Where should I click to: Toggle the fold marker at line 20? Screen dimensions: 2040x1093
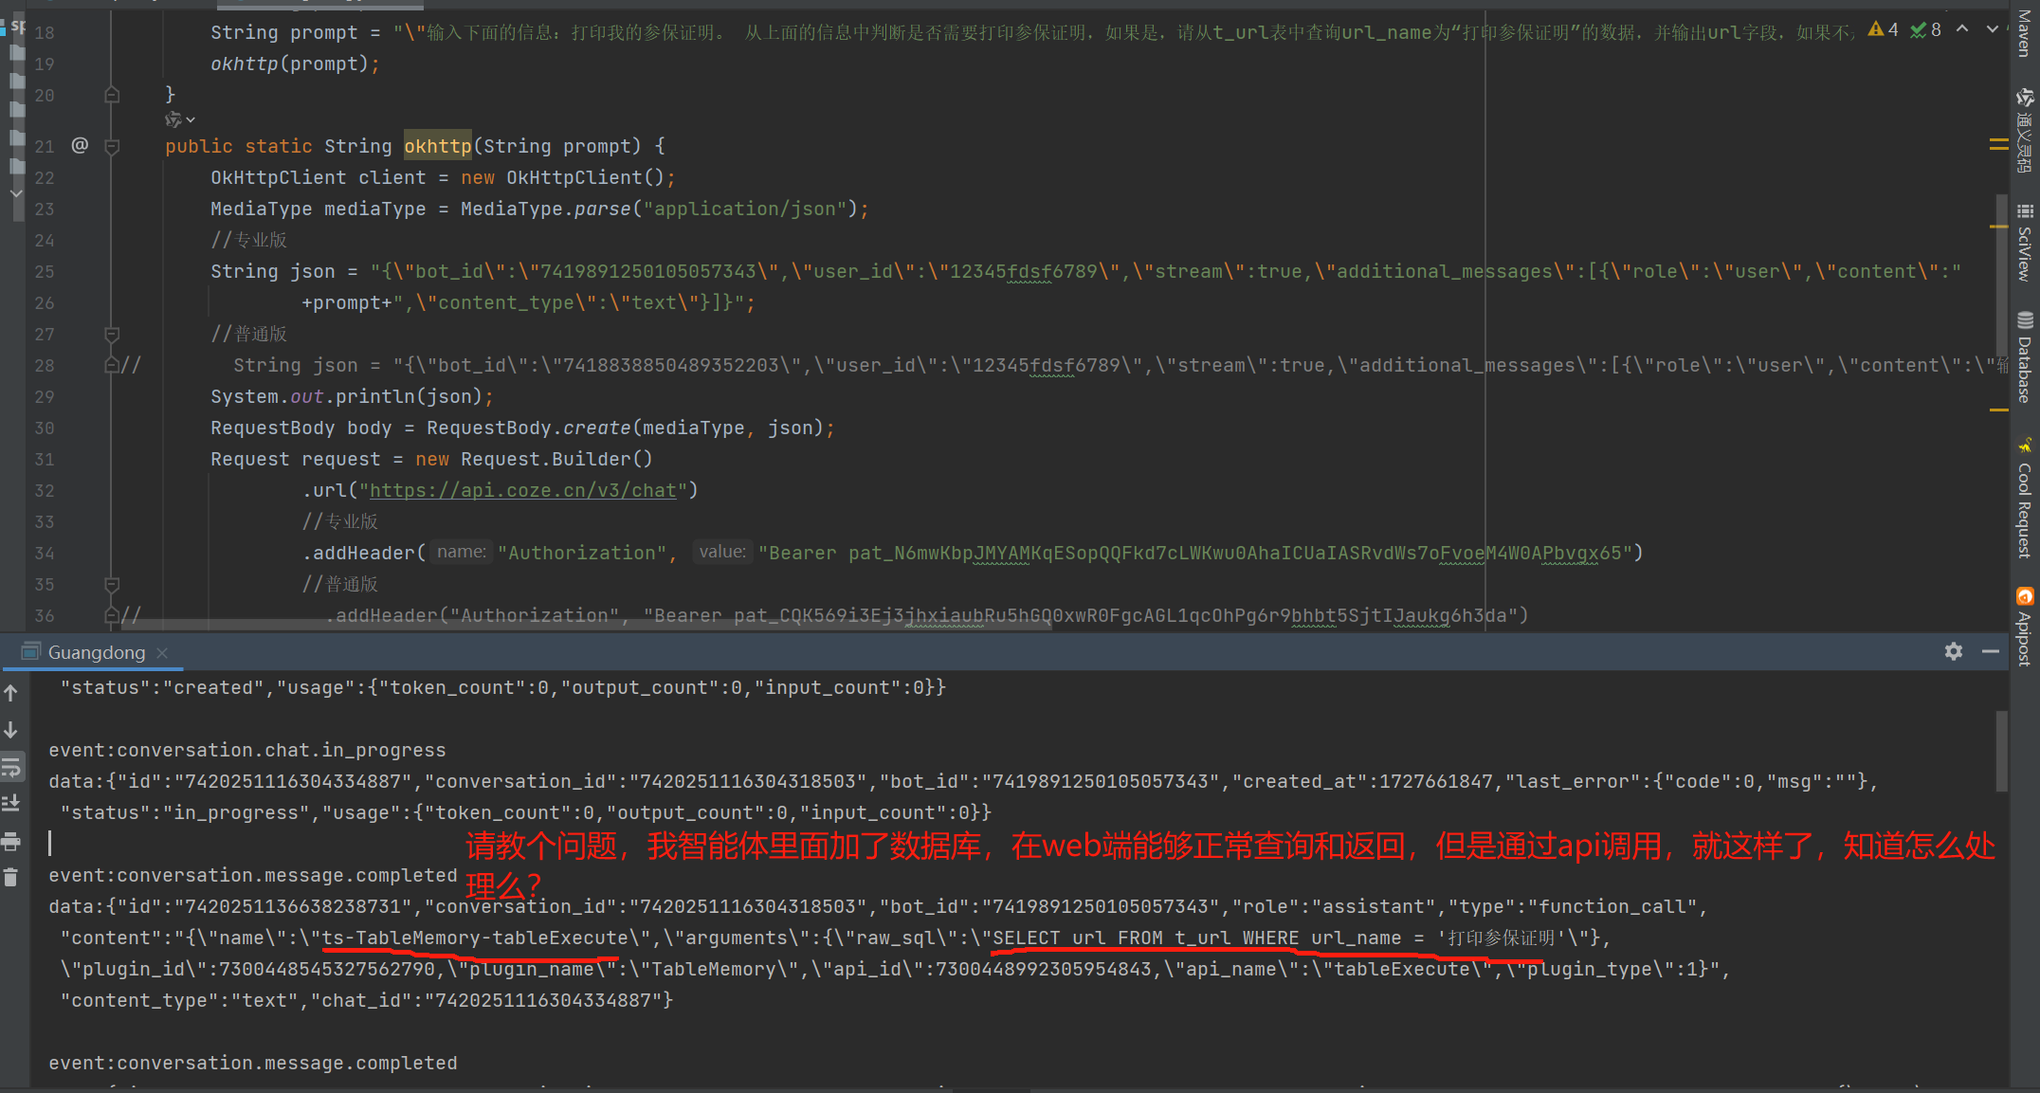point(112,95)
